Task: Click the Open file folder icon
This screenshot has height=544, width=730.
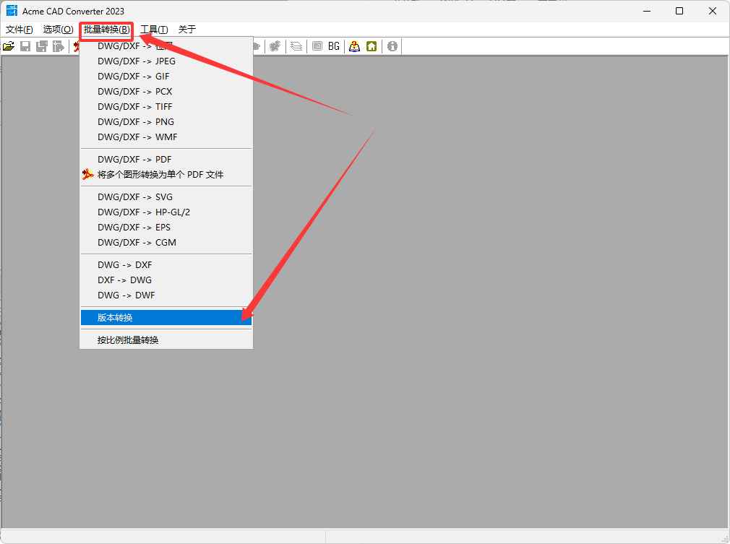Action: (x=9, y=46)
